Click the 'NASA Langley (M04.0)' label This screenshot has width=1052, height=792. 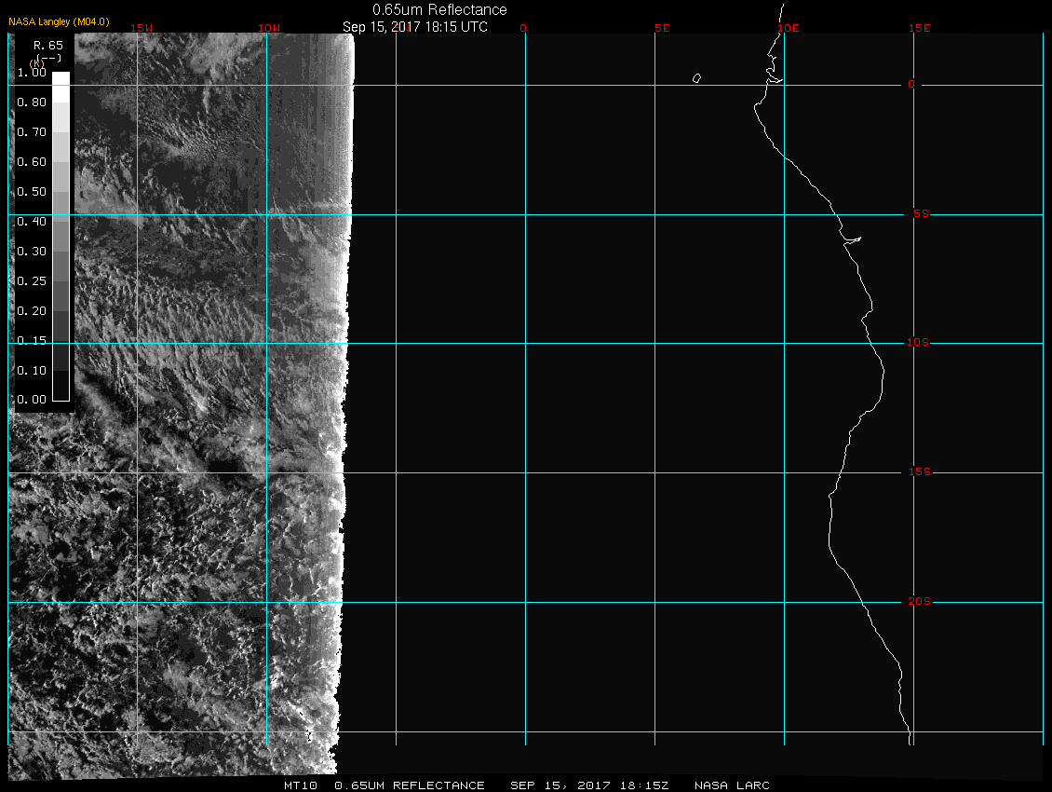59,21
